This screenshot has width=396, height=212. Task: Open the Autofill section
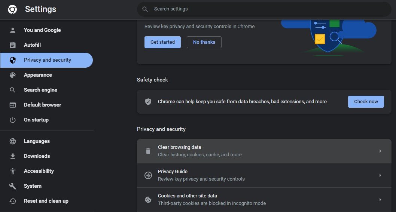pos(46,45)
